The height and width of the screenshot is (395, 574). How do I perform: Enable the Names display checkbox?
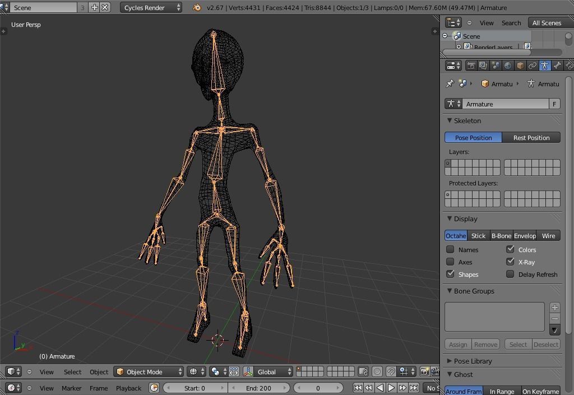(451, 249)
